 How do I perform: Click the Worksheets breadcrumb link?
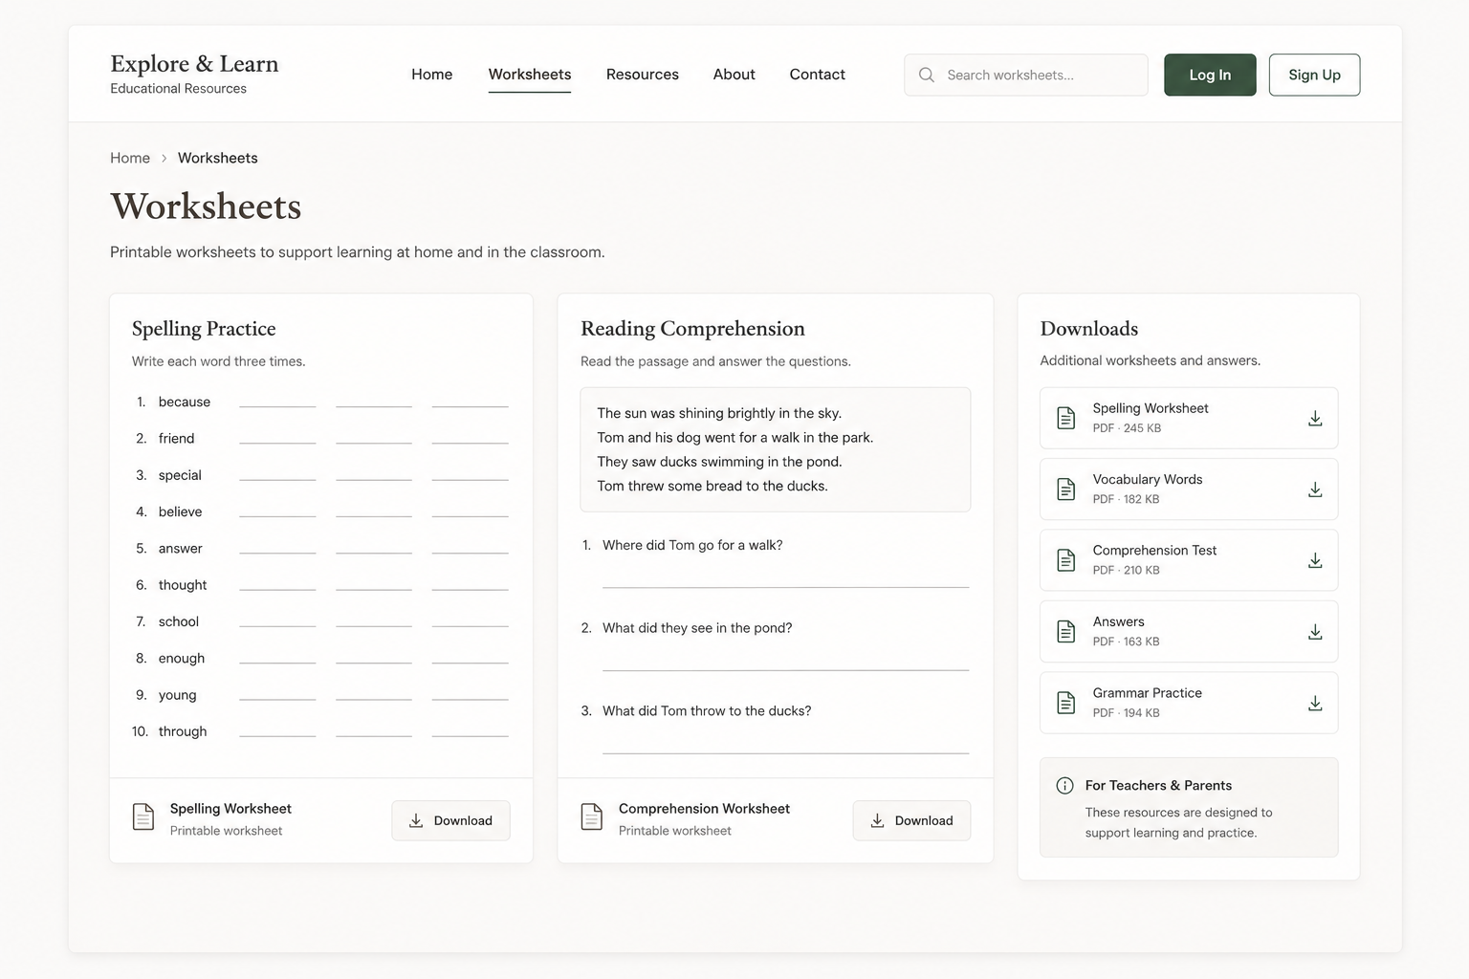point(217,159)
